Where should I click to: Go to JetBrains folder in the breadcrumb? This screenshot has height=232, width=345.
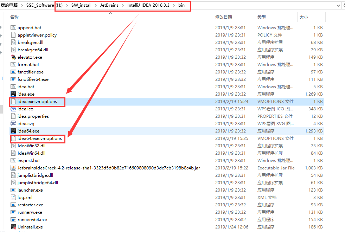[x=109, y=5]
